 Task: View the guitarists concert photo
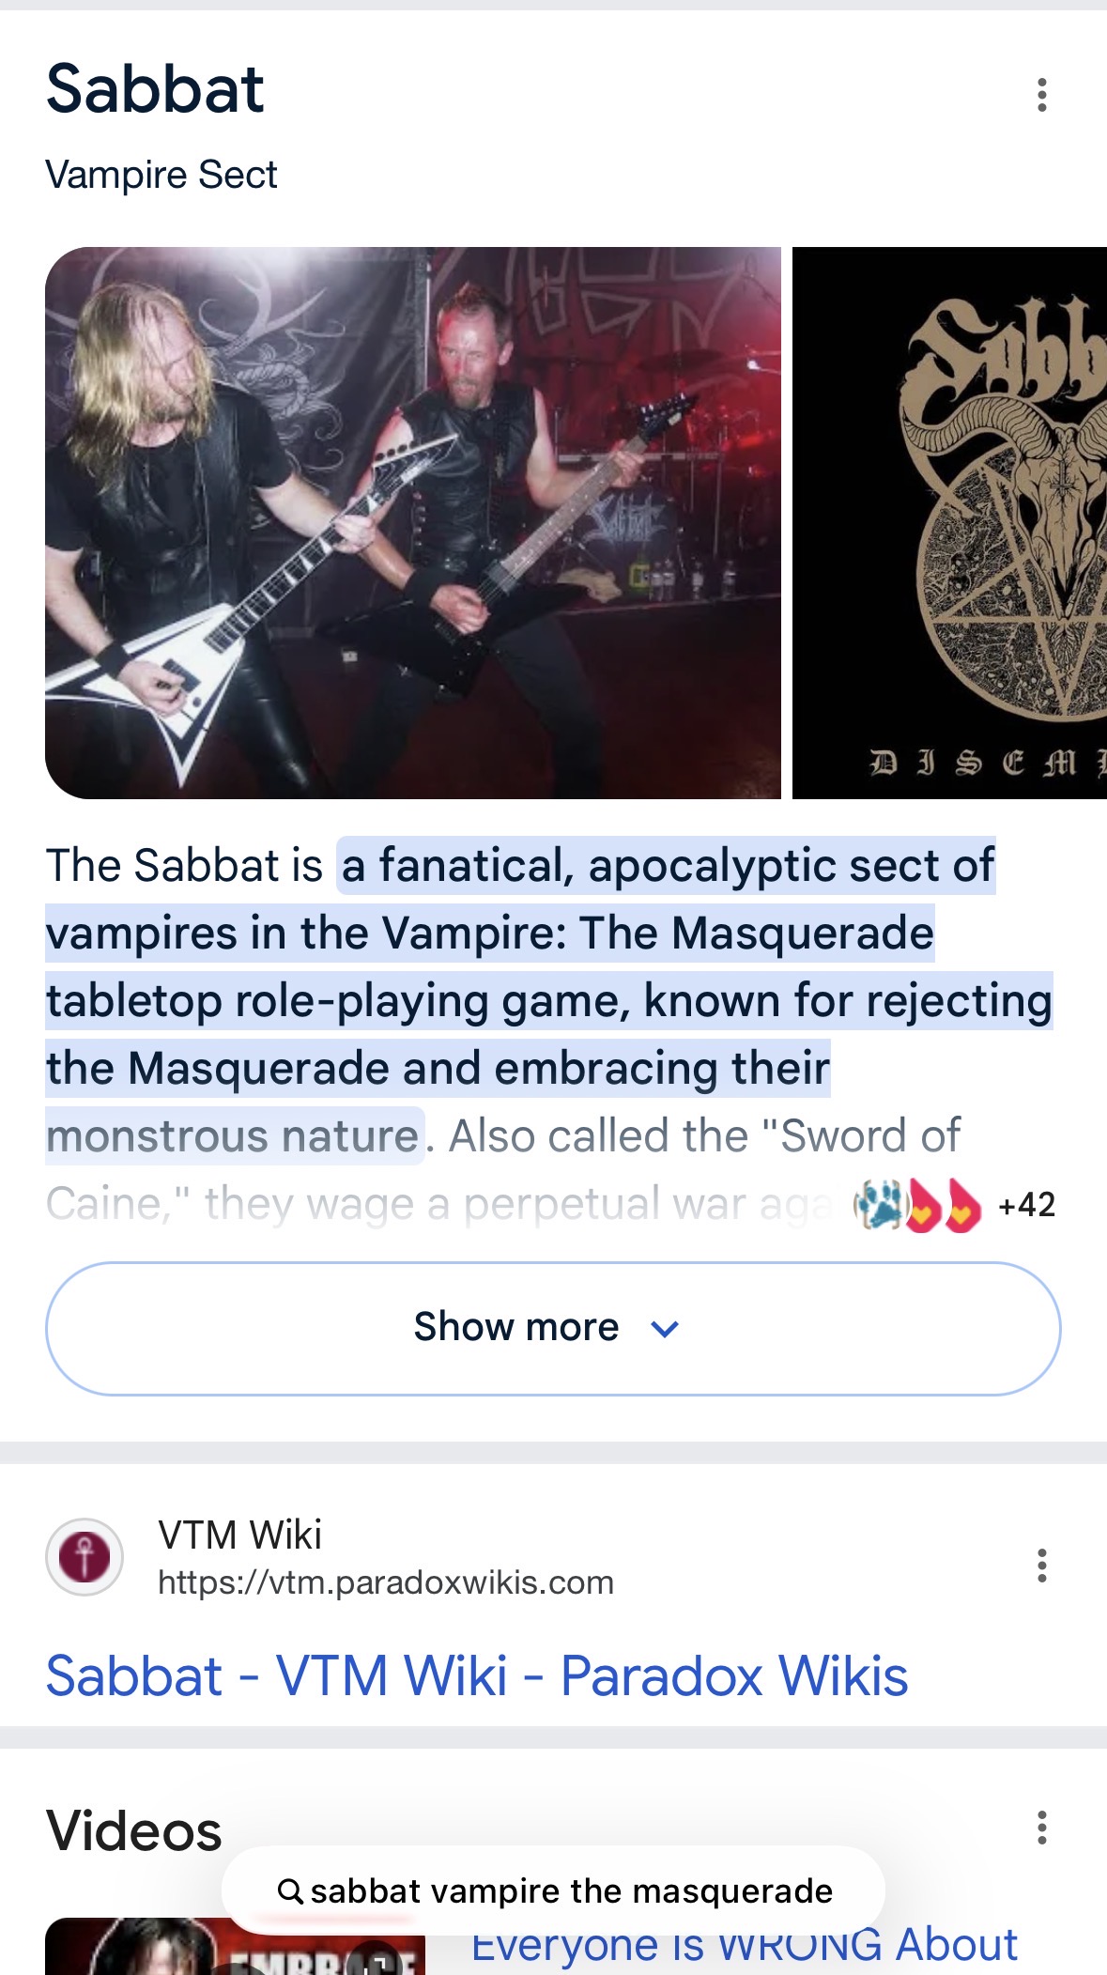[413, 523]
